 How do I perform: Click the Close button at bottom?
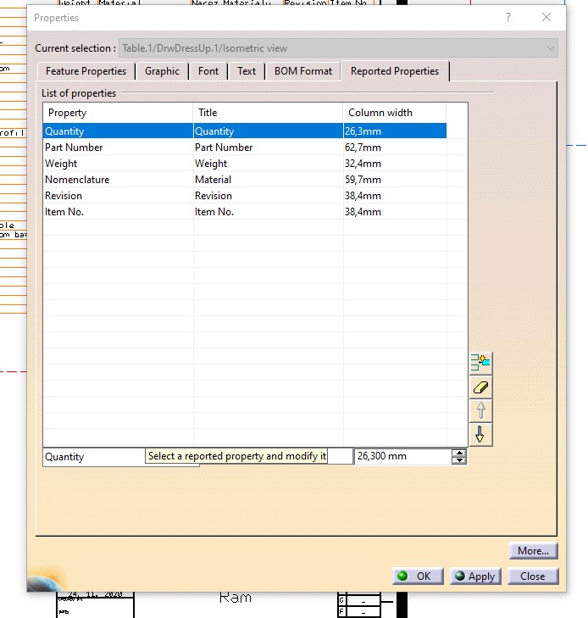pos(532,576)
